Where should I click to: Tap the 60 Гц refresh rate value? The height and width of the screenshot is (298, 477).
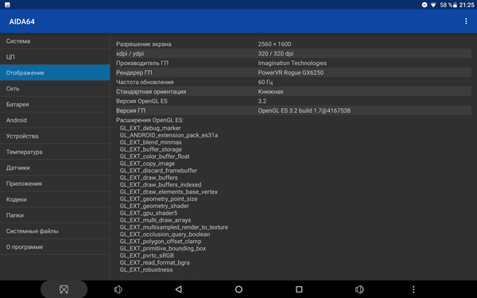266,82
